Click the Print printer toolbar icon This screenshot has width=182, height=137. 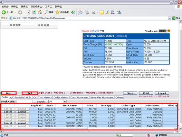point(87,12)
